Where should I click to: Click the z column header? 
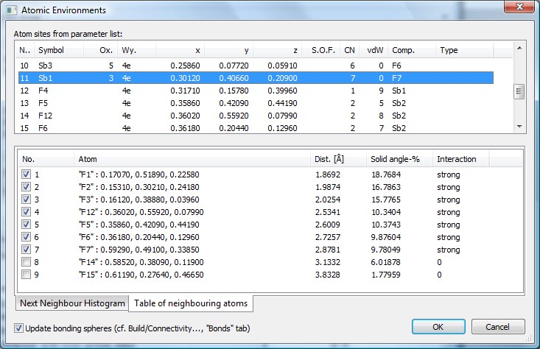pos(277,50)
